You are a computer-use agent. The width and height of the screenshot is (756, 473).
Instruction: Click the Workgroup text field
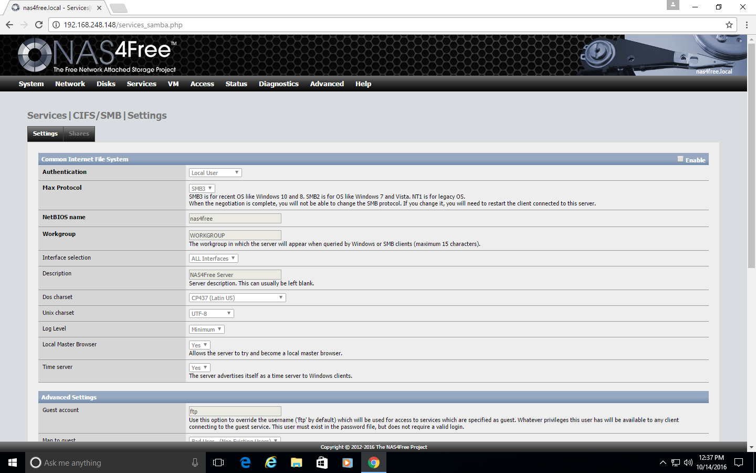235,235
